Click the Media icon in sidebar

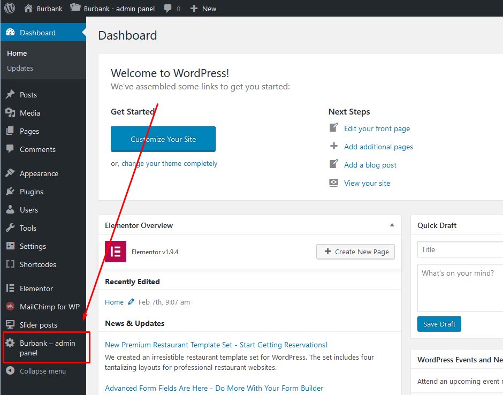pyautogui.click(x=10, y=113)
